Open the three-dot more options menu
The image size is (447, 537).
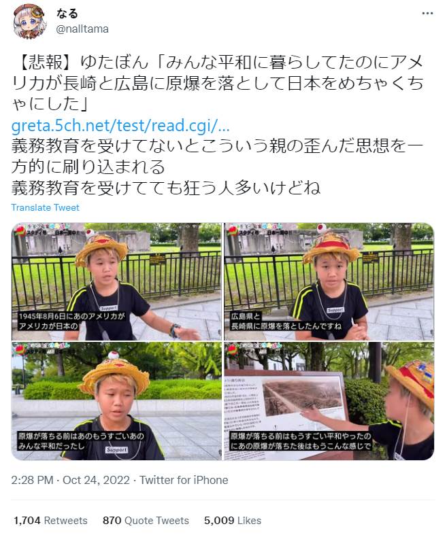[427, 14]
